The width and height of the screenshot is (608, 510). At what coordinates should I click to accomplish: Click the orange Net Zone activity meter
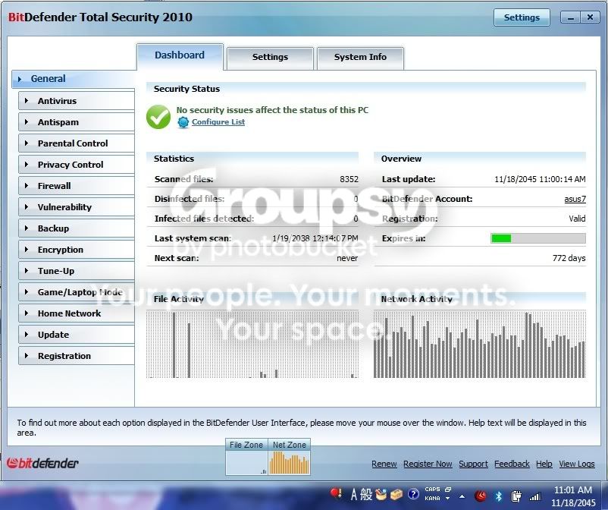pyautogui.click(x=290, y=463)
